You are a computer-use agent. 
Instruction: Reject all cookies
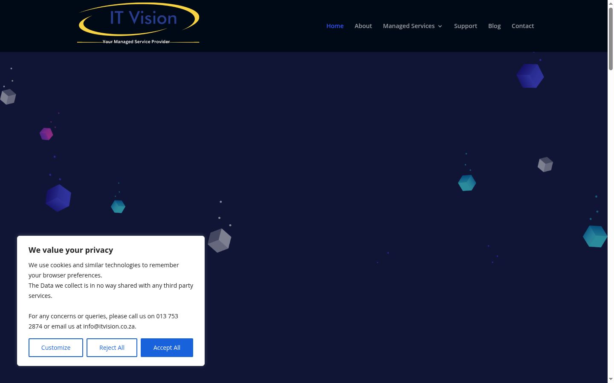112,348
